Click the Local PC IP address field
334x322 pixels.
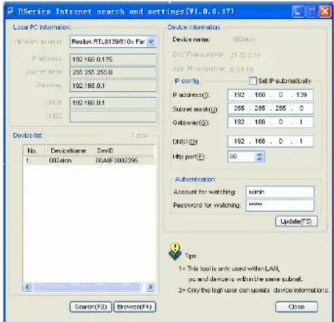click(x=113, y=59)
